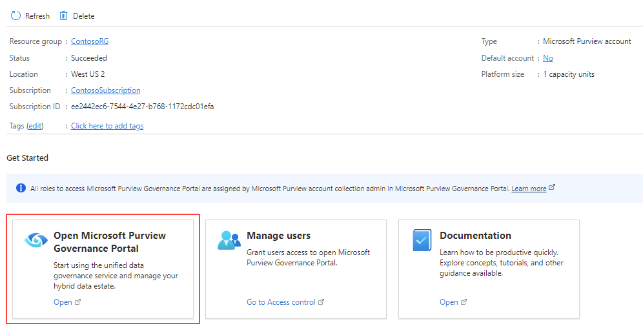Click the Refresh button label
The width and height of the screenshot is (643, 328).
point(37,16)
